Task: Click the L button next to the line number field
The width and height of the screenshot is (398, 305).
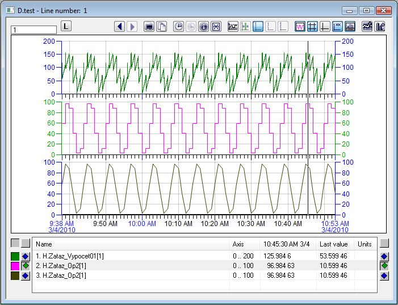Action: [66, 26]
